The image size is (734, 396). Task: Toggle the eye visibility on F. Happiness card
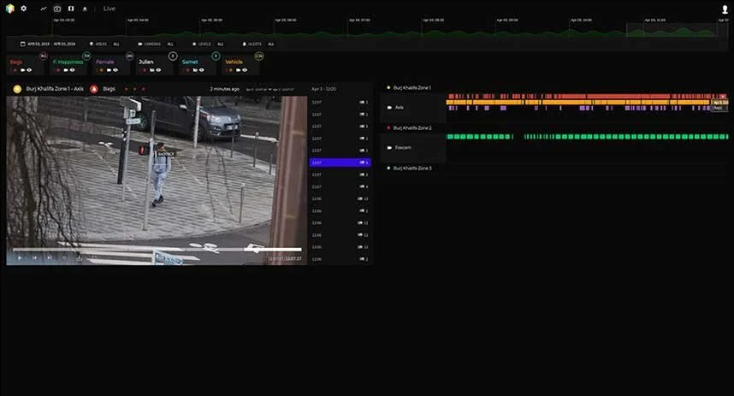click(73, 70)
